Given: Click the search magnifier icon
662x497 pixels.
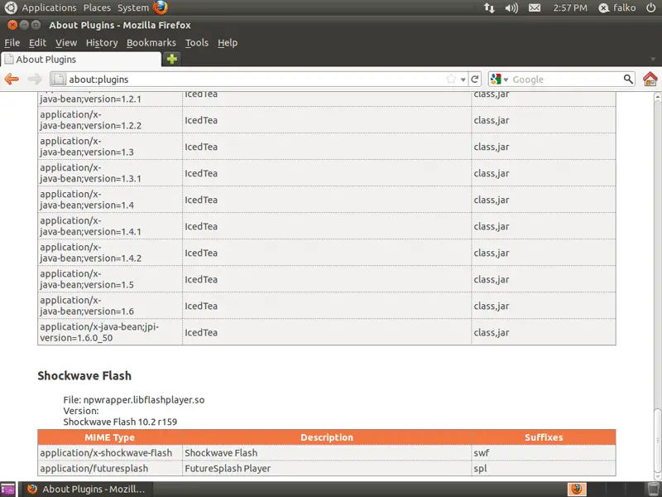Looking at the screenshot, I should point(628,79).
